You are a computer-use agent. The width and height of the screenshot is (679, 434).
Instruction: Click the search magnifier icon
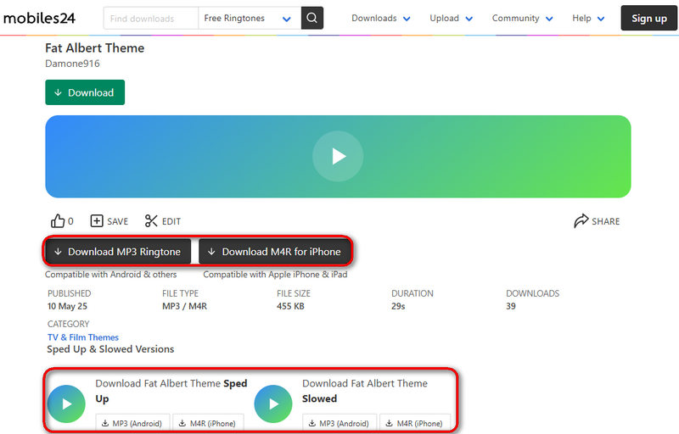(311, 18)
